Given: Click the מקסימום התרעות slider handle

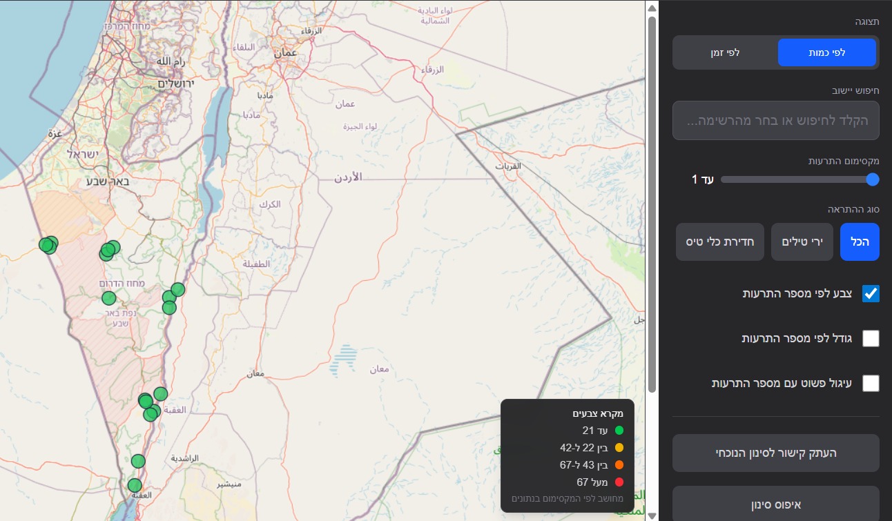Looking at the screenshot, I should click(873, 179).
